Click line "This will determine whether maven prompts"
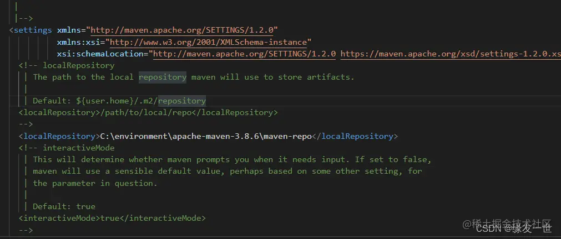561x239 pixels. (232, 159)
